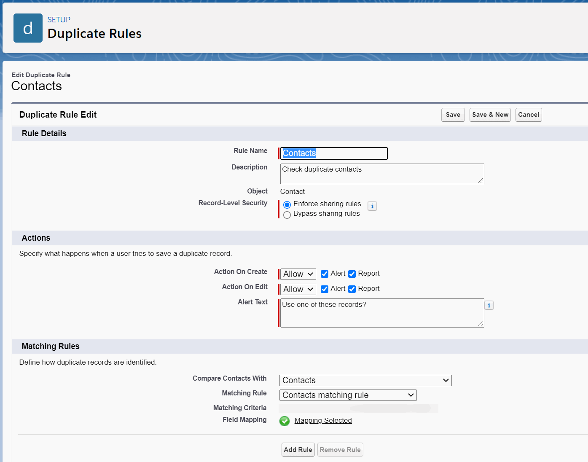
Task: Click the Cancel button
Action: pyautogui.click(x=529, y=115)
